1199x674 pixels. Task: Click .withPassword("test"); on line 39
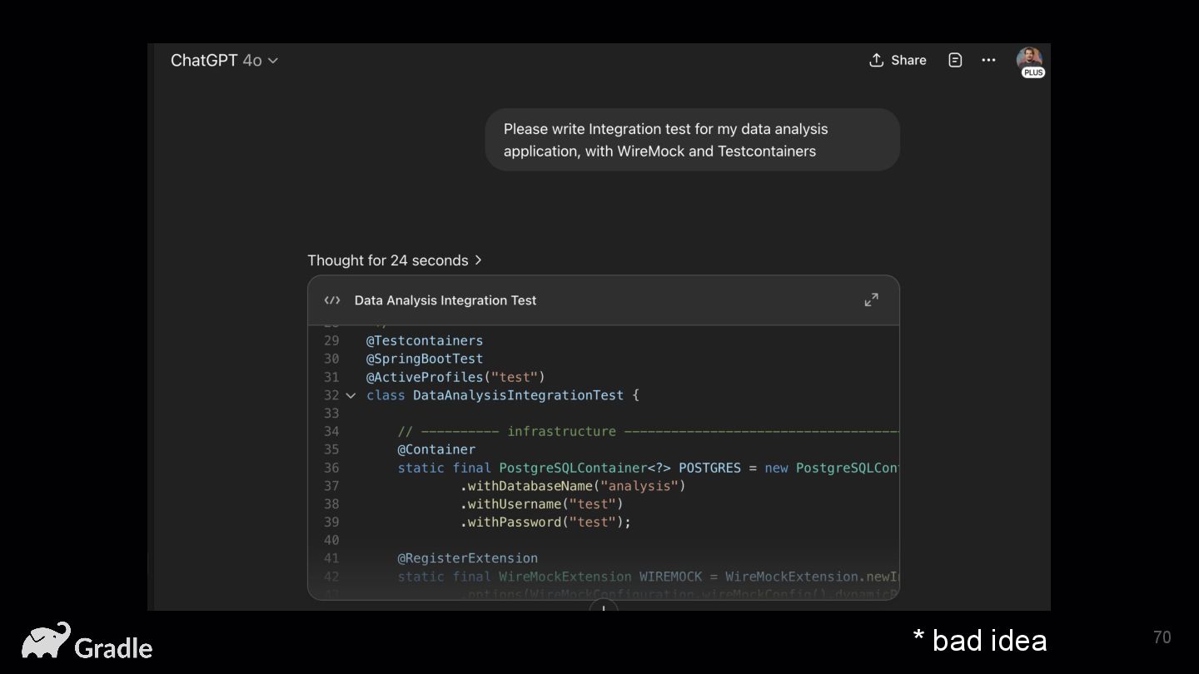click(545, 523)
